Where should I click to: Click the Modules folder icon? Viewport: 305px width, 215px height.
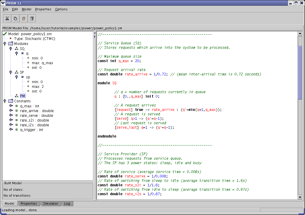(11, 43)
